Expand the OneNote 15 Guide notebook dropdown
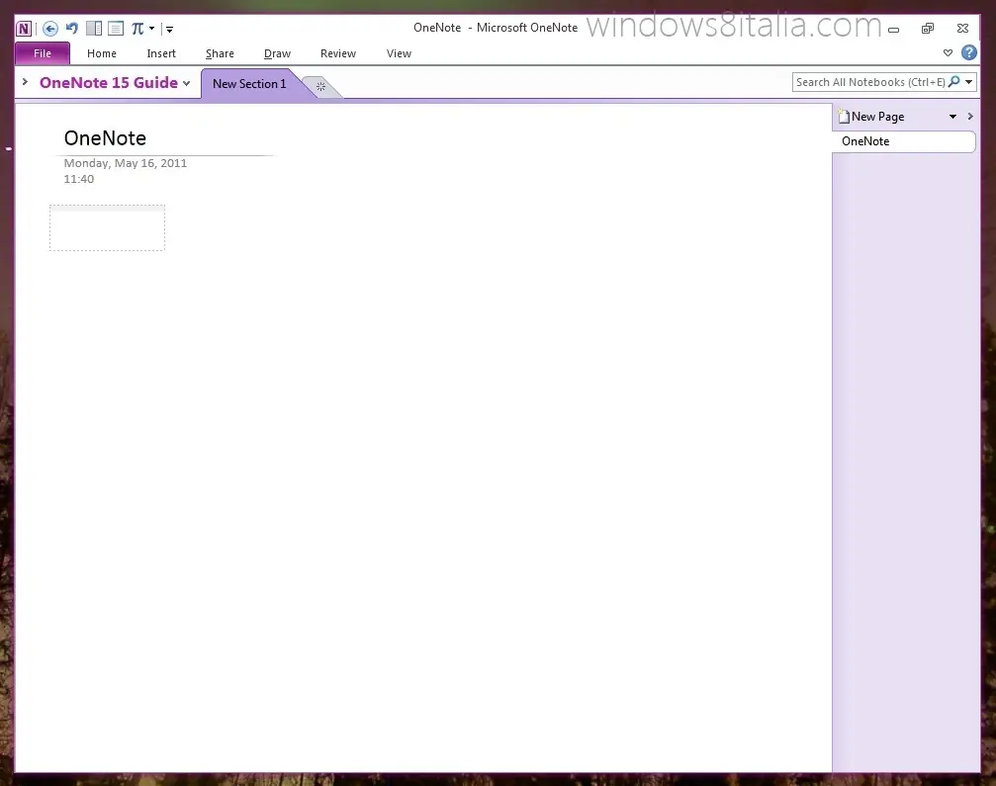 187,83
